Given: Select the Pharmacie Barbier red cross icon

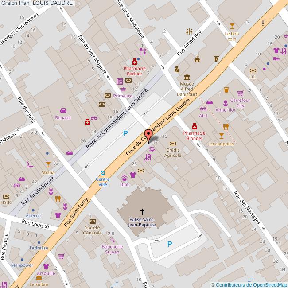Looking at the screenshot, I should pyautogui.click(x=134, y=62).
